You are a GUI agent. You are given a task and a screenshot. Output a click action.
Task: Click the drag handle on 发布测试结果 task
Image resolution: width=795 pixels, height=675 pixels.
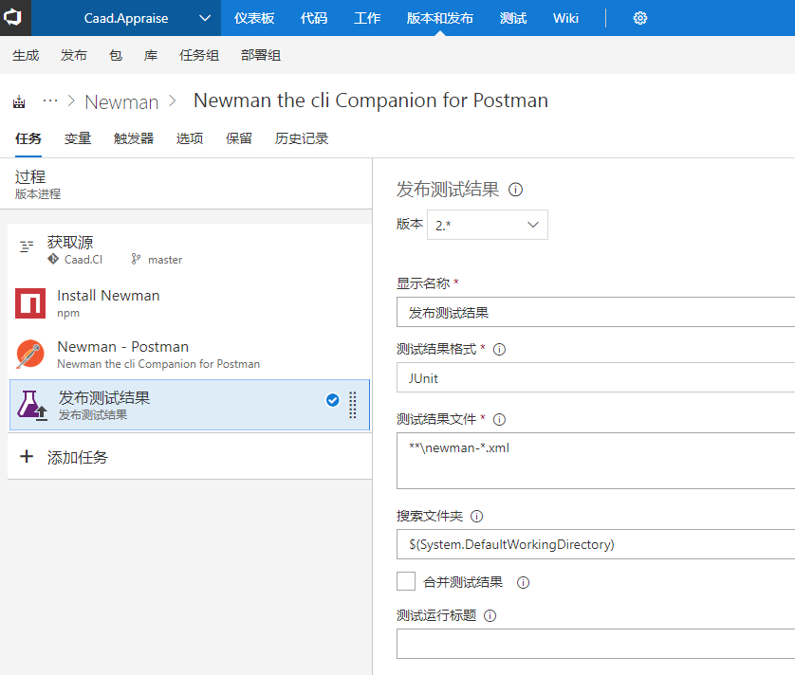[352, 405]
